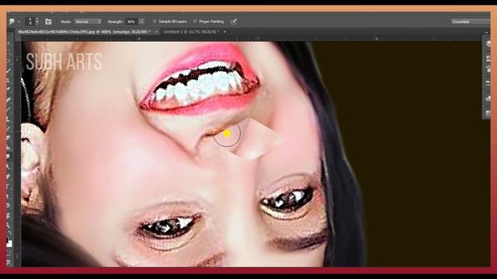Select the Pen tool

[9, 177]
